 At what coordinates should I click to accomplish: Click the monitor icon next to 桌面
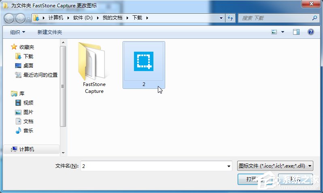[18, 65]
